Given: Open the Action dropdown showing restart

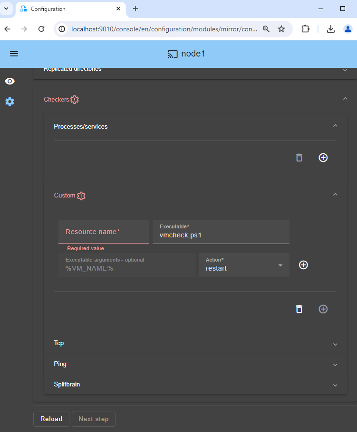Looking at the screenshot, I should 244,265.
